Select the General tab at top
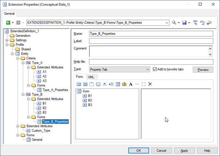Viewport: 220px width, 156px height. point(9,13)
